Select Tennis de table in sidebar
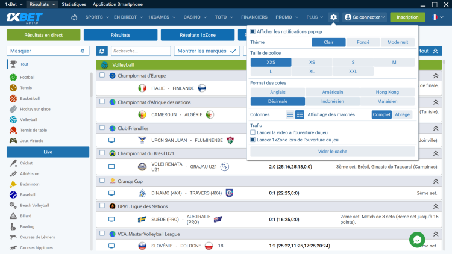Viewport: 452px width, 254px height. click(33, 130)
